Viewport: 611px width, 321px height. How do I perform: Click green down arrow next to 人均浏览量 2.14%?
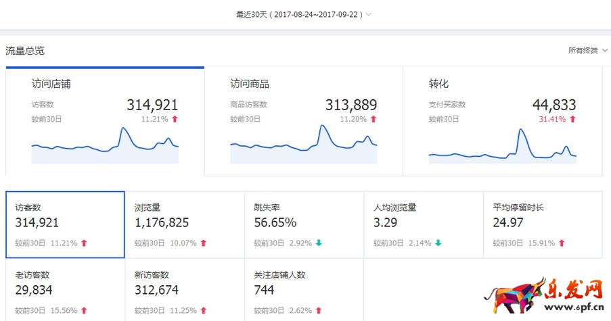(x=438, y=243)
